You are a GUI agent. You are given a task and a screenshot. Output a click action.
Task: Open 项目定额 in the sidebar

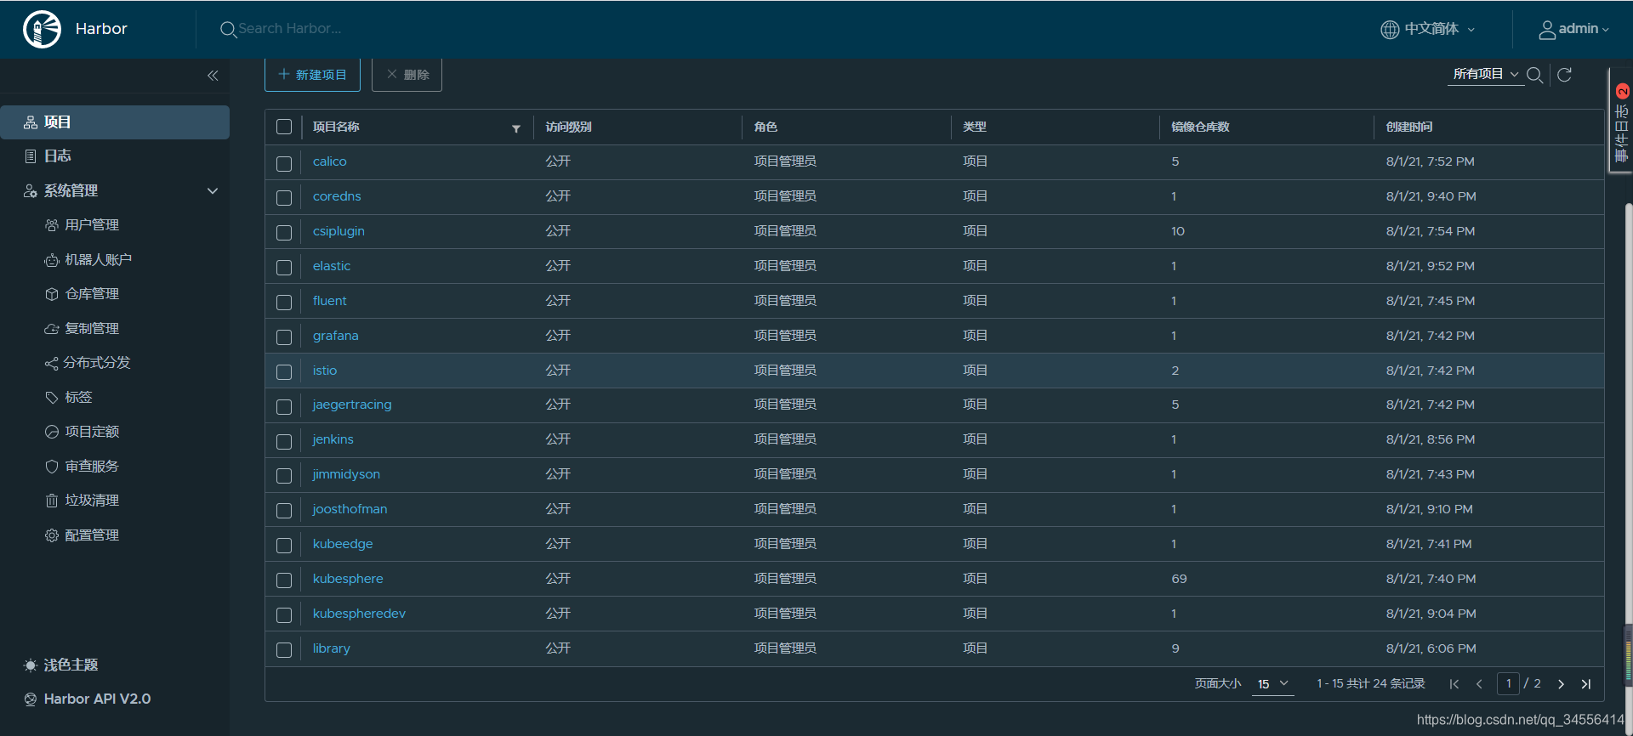point(92,432)
